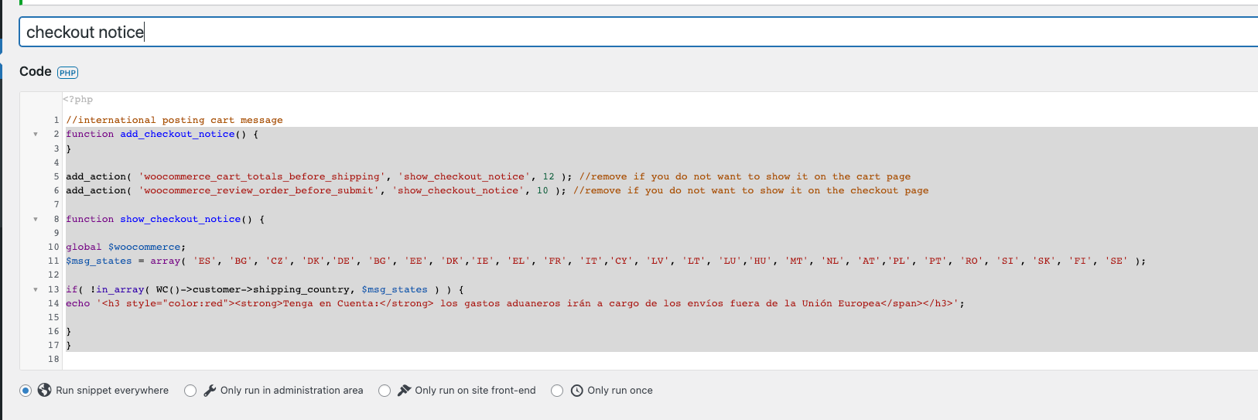Click the globe icon for run everywhere
The image size is (1258, 420).
pos(45,390)
